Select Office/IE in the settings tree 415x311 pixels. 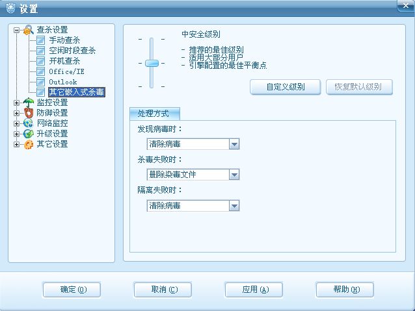coord(66,71)
